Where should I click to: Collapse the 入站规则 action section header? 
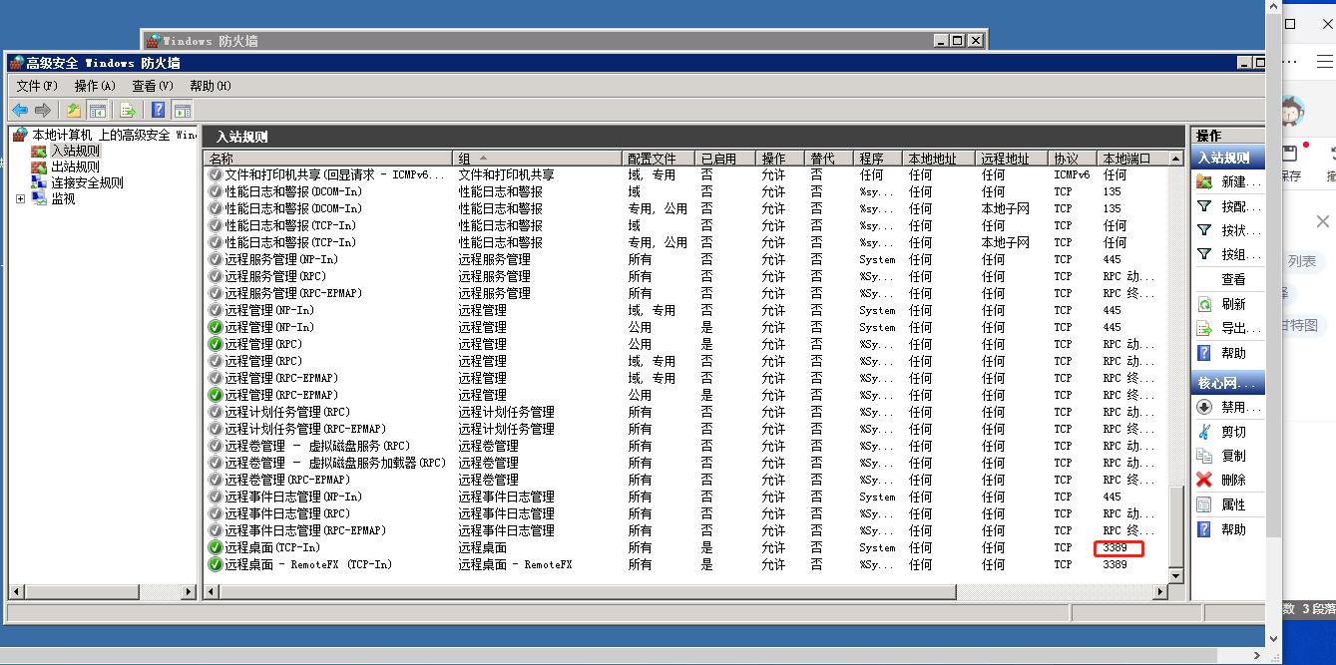tap(1228, 158)
